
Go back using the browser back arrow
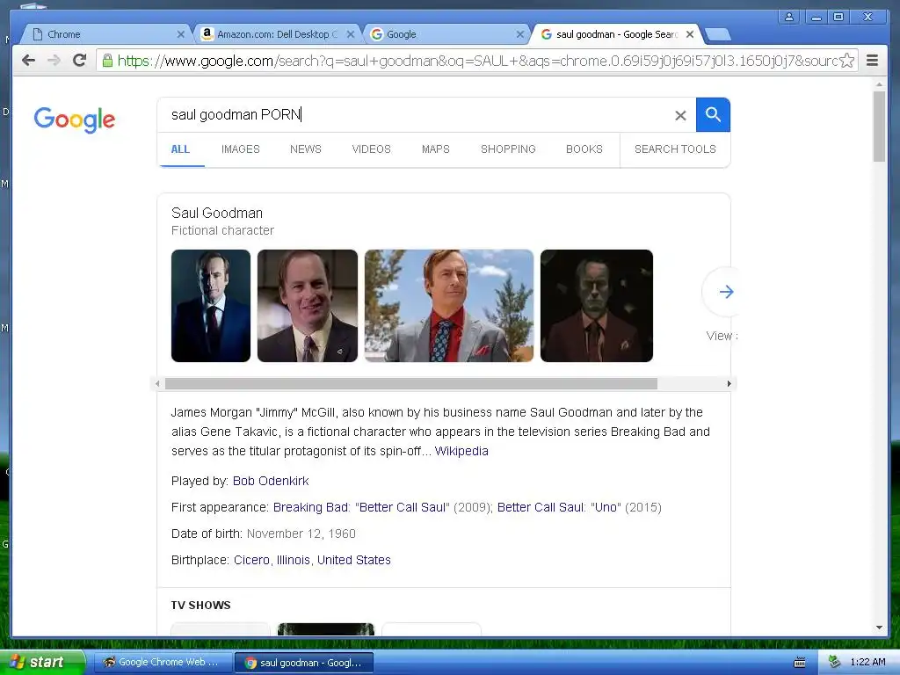pos(28,61)
